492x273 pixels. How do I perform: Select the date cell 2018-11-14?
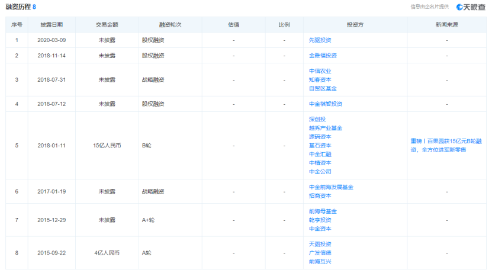tap(52, 56)
